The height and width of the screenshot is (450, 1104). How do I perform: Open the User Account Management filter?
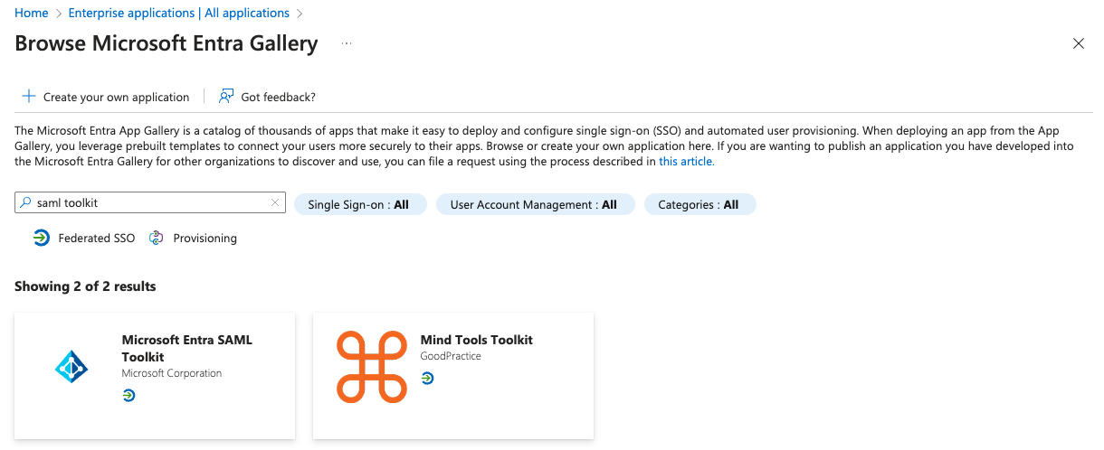535,205
